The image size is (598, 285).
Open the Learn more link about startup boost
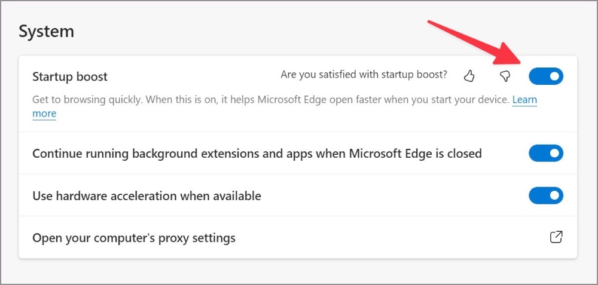(524, 100)
